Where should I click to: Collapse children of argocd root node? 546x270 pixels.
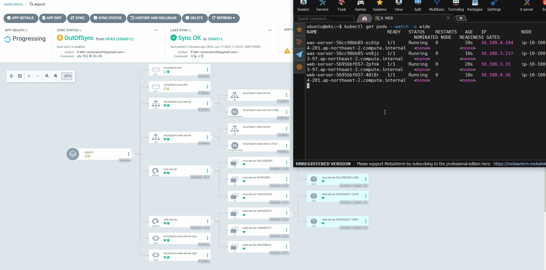133,154
